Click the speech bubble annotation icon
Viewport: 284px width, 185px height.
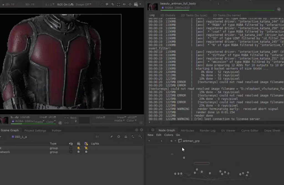107,4
